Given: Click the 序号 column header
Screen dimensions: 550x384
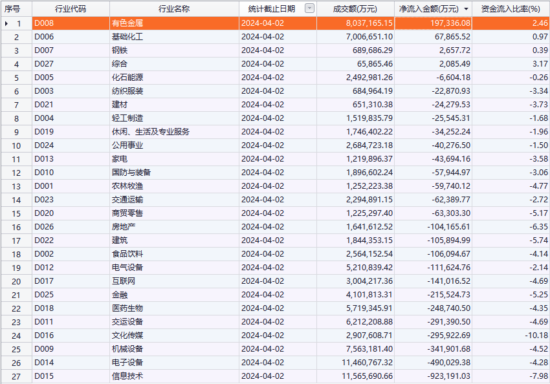Looking at the screenshot, I should coord(16,8).
